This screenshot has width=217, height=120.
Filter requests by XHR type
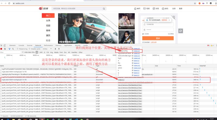41,52
